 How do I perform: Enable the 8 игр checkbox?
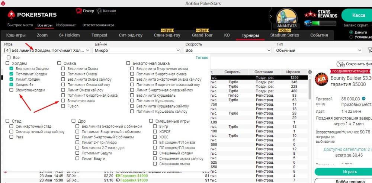pyautogui.click(x=155, y=126)
